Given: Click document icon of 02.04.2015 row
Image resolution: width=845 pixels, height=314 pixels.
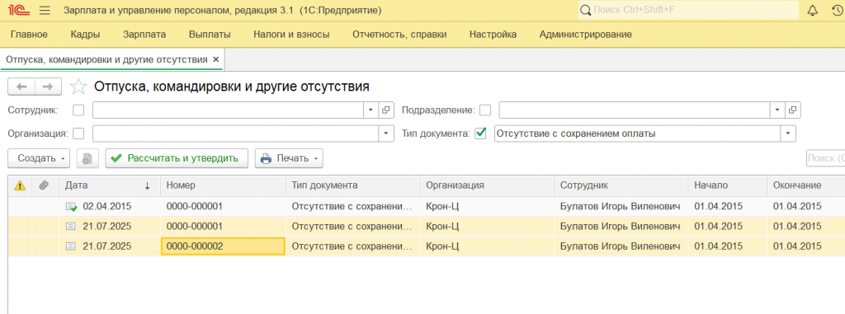Looking at the screenshot, I should point(71,206).
